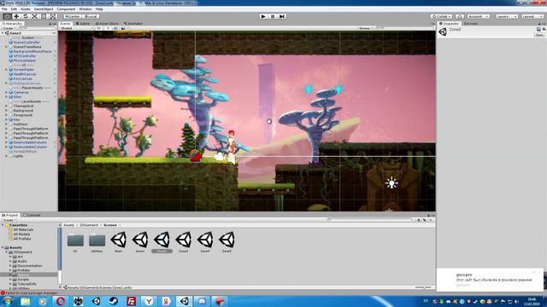Open Opera from the taskbar
The width and height of the screenshot is (547, 307).
(x=61, y=301)
